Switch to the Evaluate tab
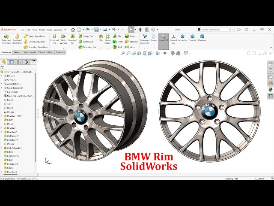This screenshot has height=206, width=274. click(x=60, y=52)
